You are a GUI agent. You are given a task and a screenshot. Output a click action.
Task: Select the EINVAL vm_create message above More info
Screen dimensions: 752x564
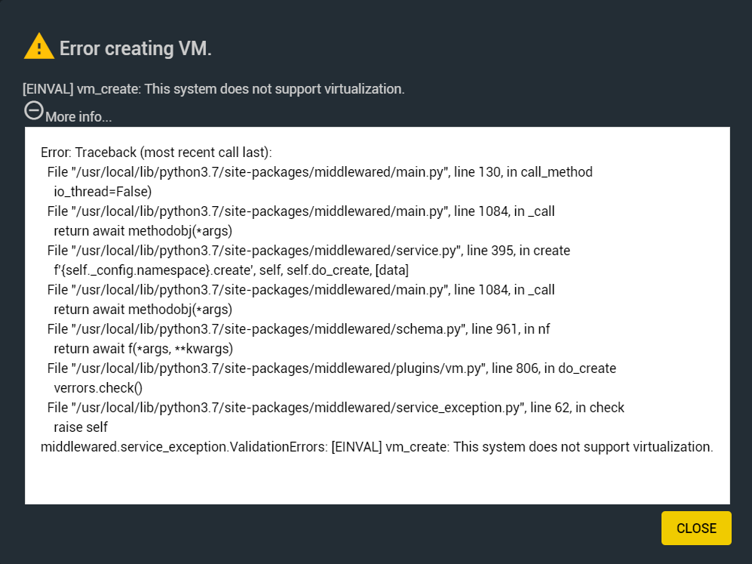point(213,89)
